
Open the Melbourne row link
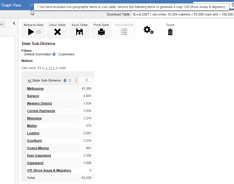35,88
